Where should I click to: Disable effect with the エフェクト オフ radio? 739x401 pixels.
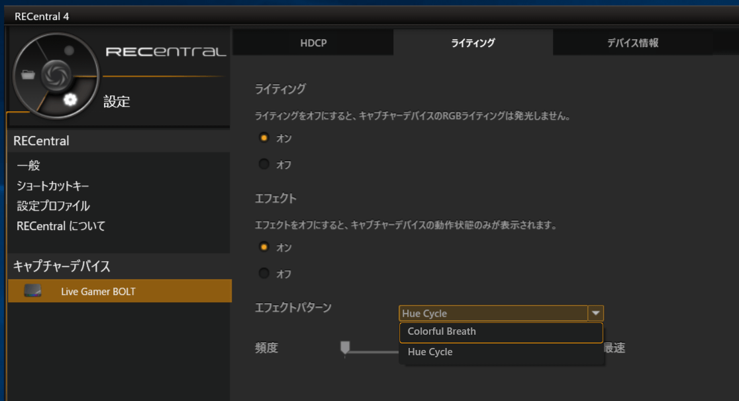pos(264,273)
